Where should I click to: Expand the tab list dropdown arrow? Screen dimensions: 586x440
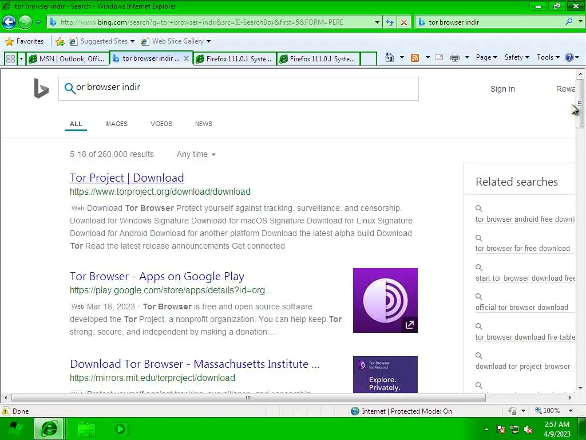[x=21, y=59]
